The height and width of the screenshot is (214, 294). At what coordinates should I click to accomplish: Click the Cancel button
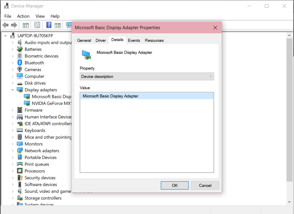coord(205,185)
